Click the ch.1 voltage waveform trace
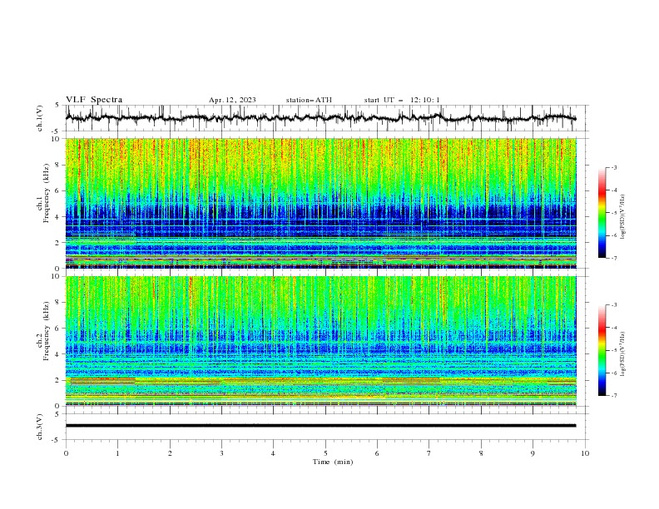Image resolution: width=659 pixels, height=509 pixels. point(320,118)
